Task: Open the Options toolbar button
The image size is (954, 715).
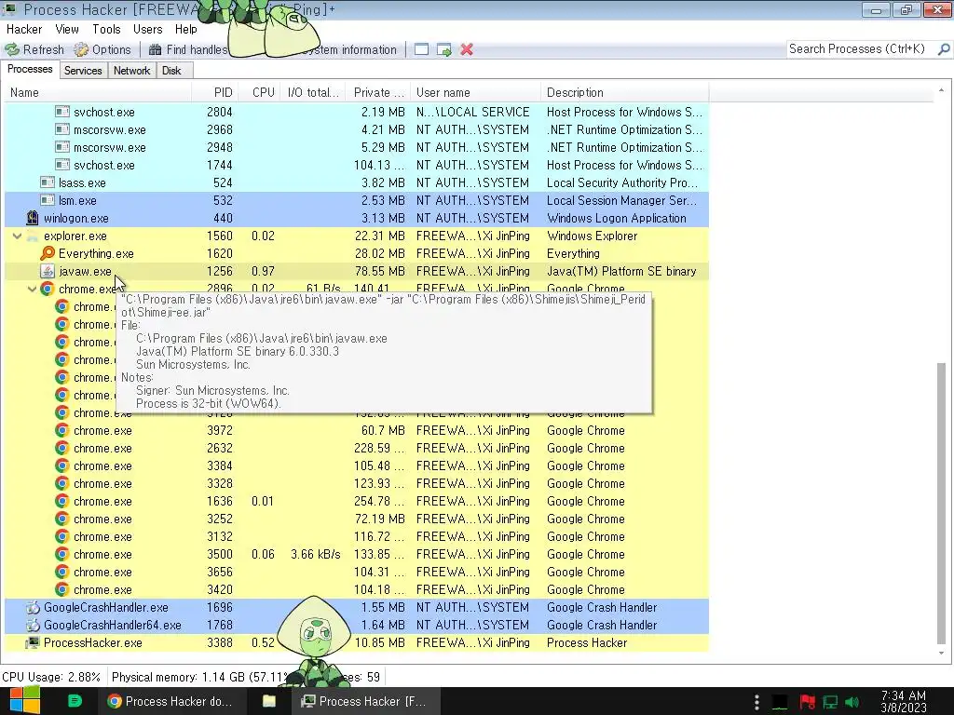Action: tap(102, 50)
